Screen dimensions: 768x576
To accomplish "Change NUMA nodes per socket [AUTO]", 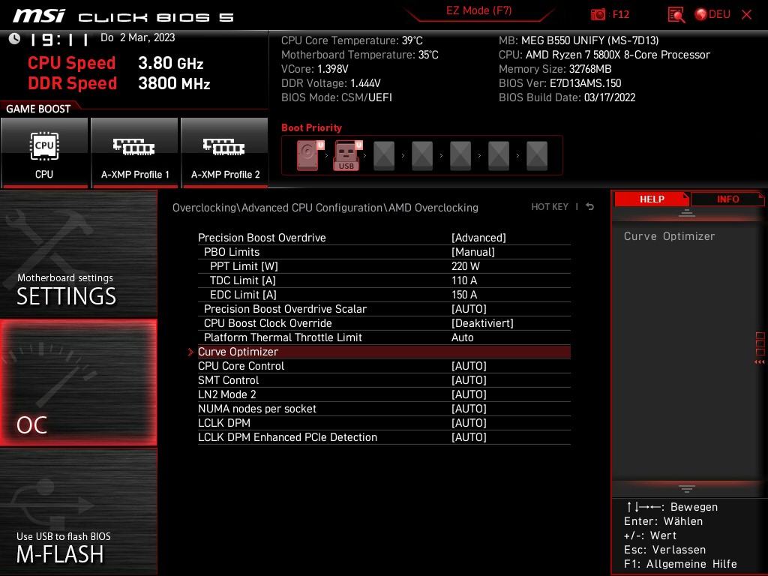I will point(469,409).
